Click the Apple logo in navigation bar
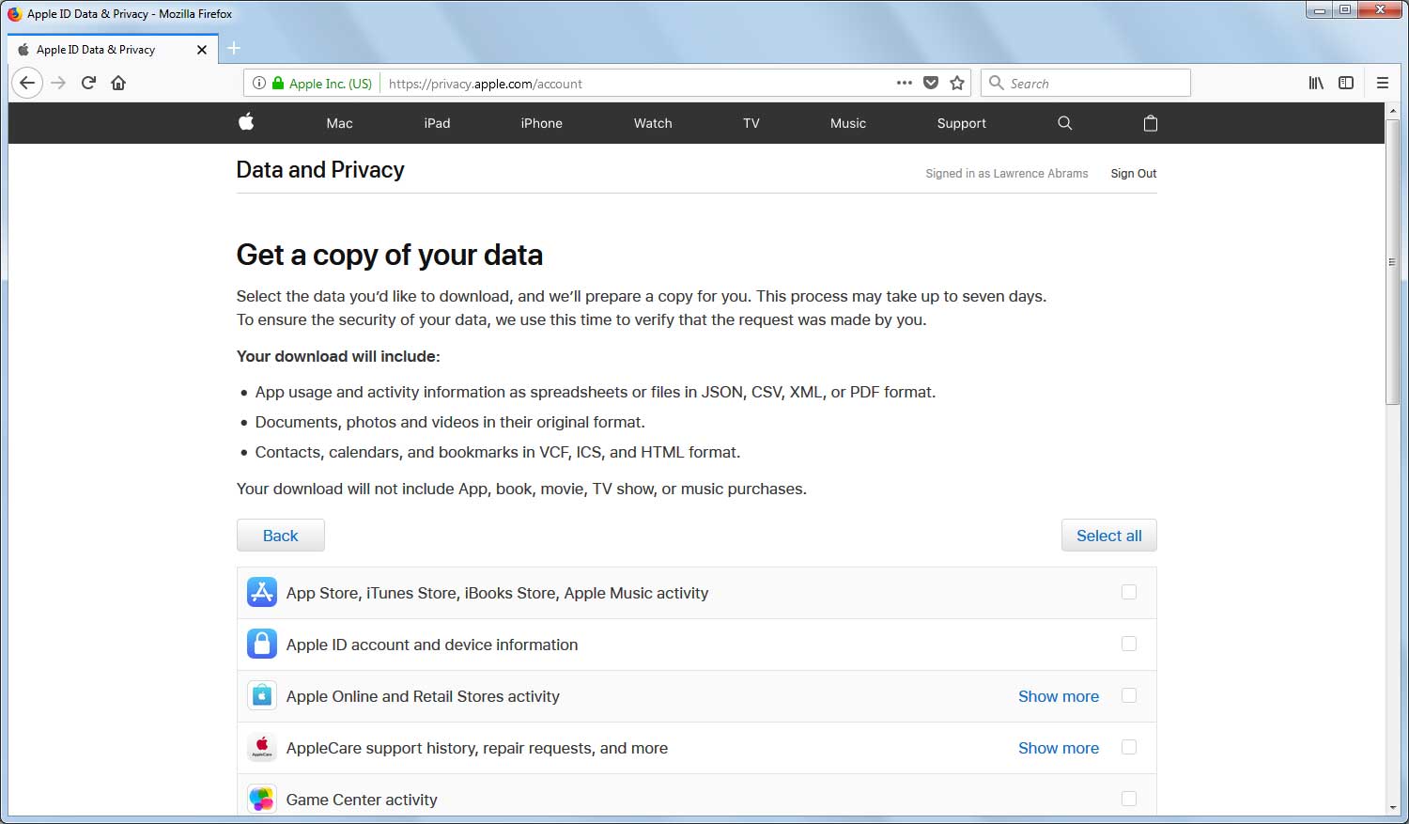 [x=246, y=122]
